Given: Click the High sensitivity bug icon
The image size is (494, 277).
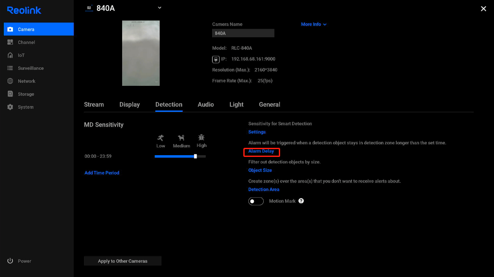Looking at the screenshot, I should tap(201, 137).
